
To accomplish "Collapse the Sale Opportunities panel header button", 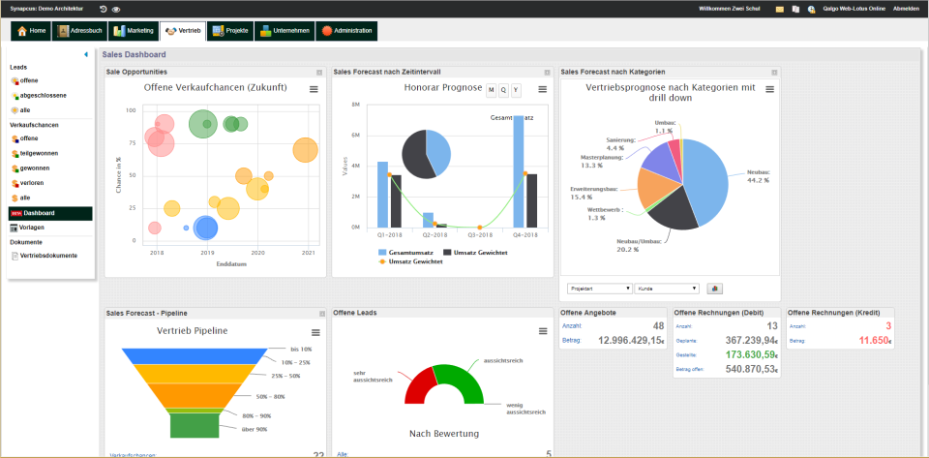I will click(319, 73).
